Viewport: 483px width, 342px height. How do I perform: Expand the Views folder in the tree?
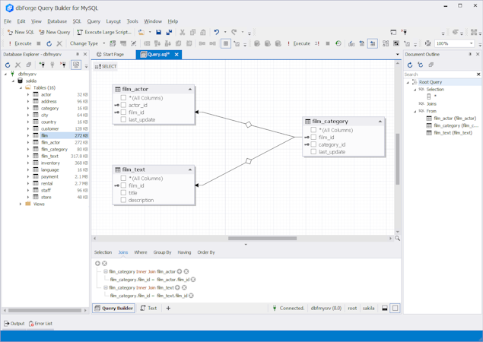coord(21,204)
